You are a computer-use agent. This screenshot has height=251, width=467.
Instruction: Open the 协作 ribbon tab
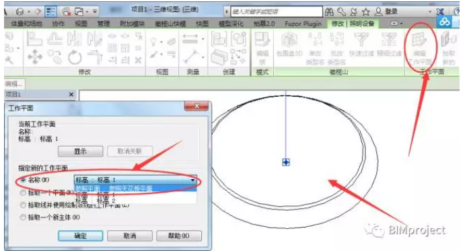[x=58, y=23]
